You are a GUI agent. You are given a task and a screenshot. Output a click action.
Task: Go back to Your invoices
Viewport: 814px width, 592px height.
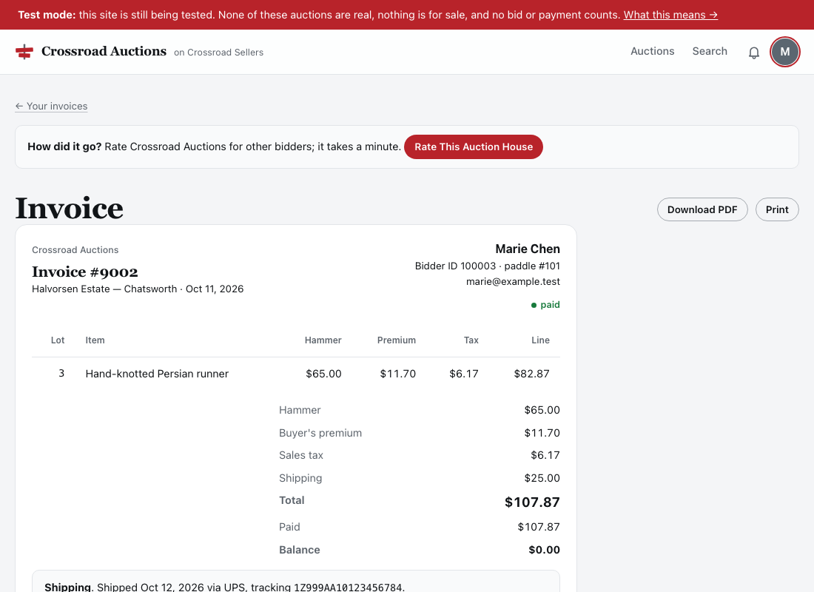pyautogui.click(x=51, y=106)
